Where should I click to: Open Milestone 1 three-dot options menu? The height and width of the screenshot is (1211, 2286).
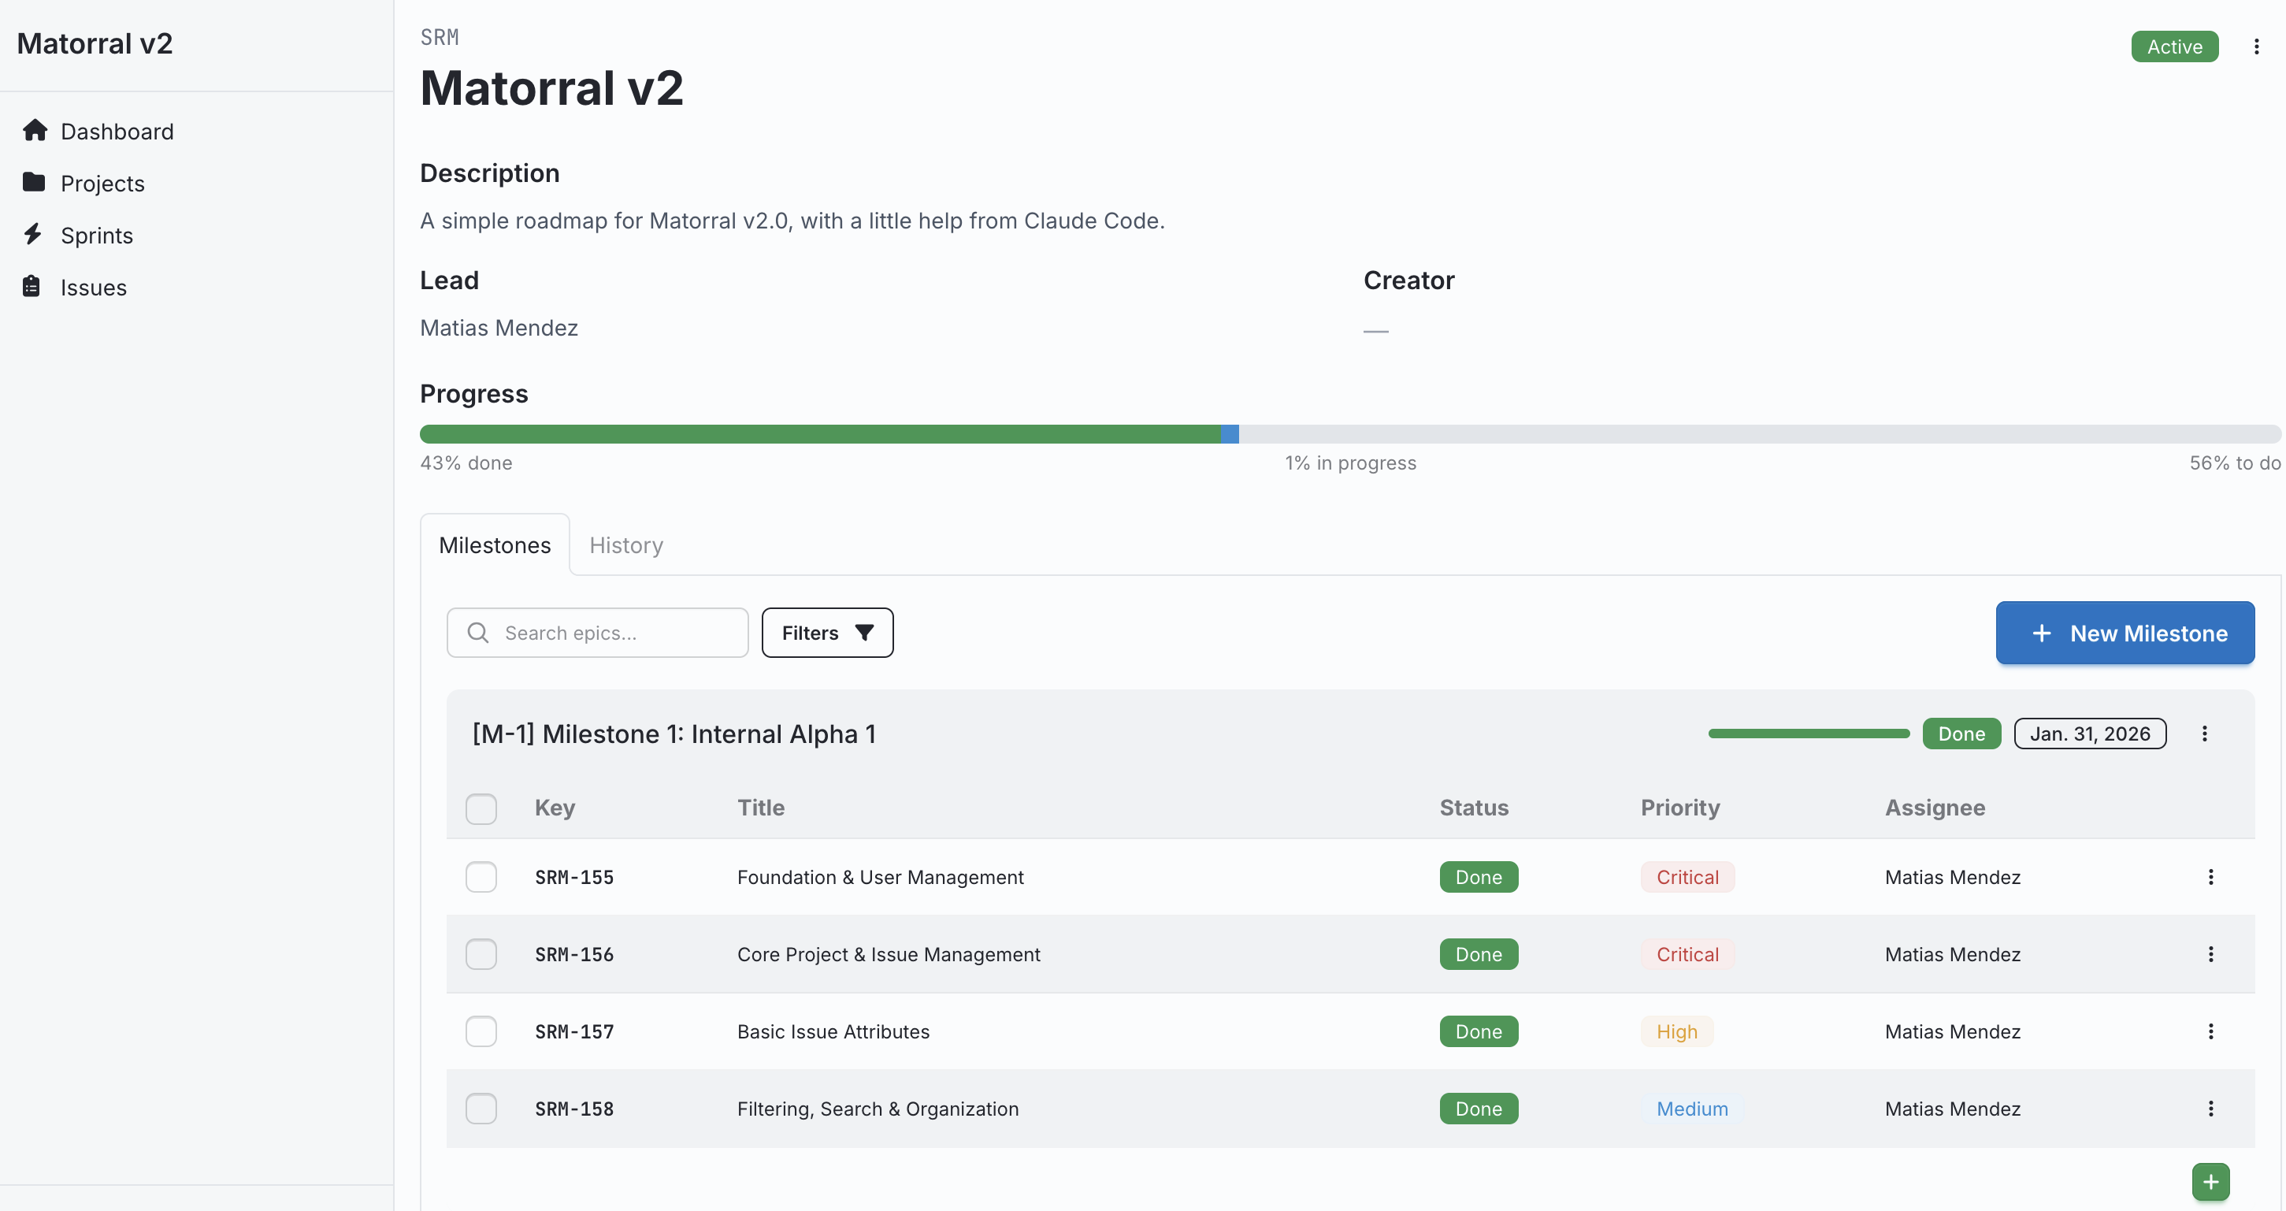tap(2204, 734)
